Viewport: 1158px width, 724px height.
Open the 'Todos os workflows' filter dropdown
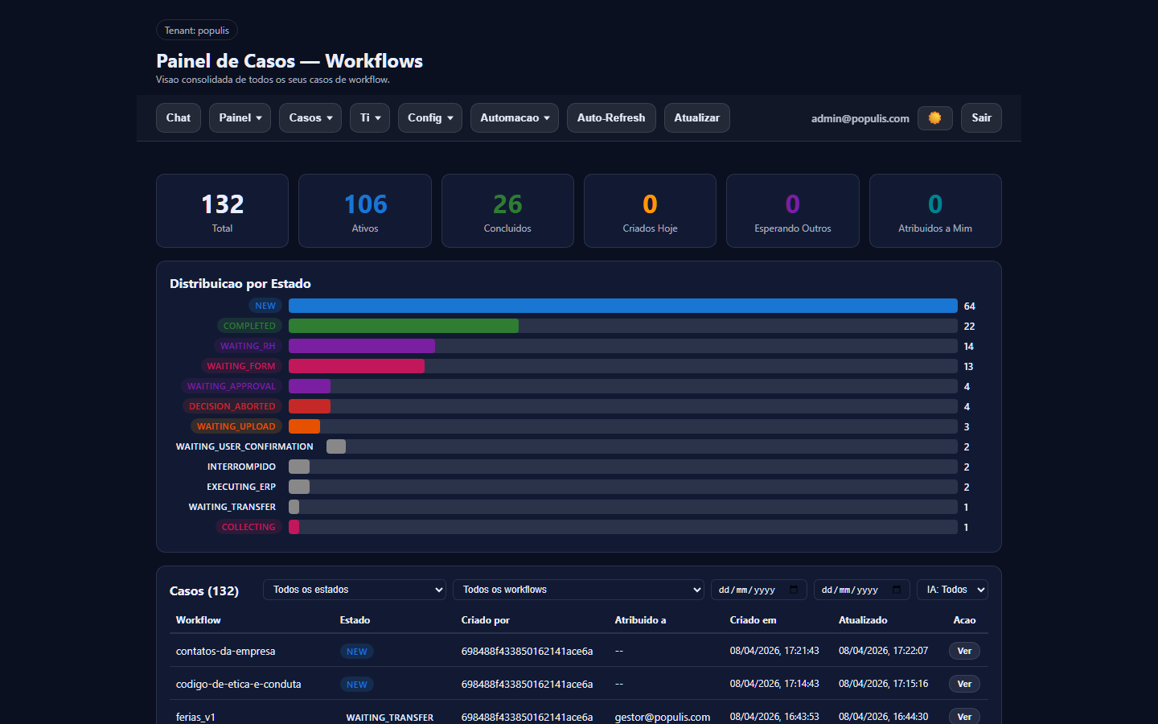coord(578,590)
